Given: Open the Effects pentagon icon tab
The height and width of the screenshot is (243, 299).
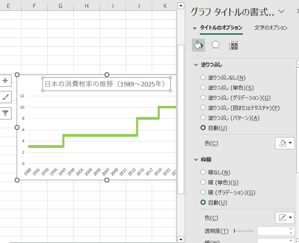Looking at the screenshot, I should (x=216, y=45).
